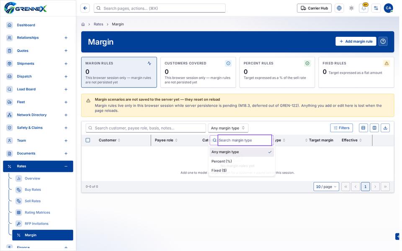The height and width of the screenshot is (251, 402).
Task: Open the column settings icon
Action: pyautogui.click(x=374, y=128)
